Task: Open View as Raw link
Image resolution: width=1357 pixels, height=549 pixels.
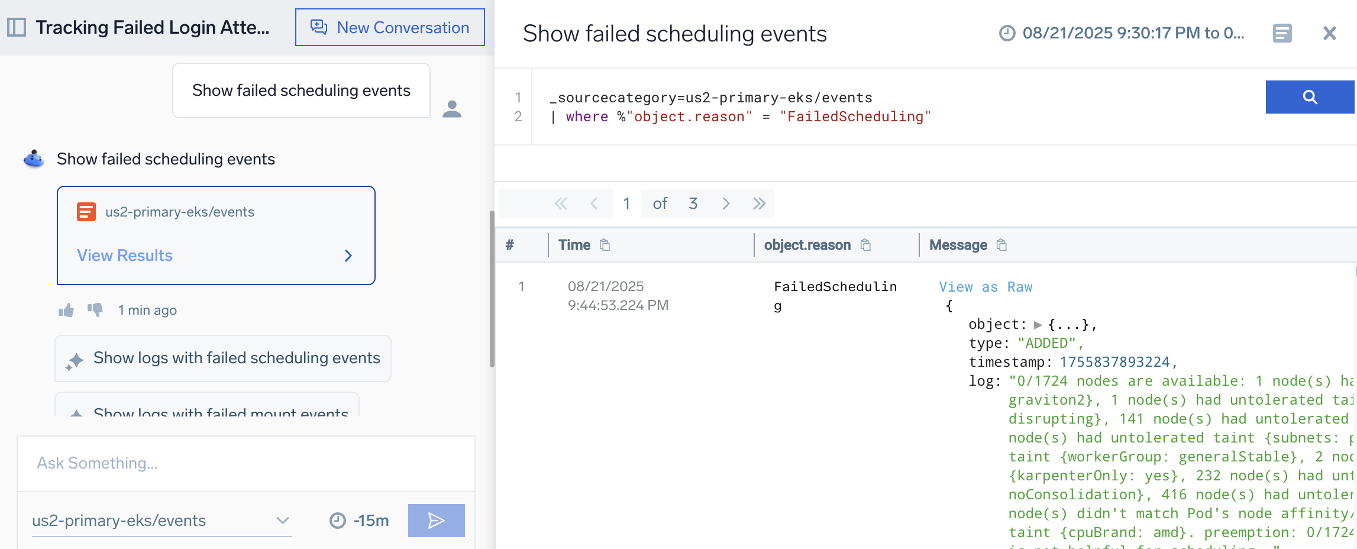Action: click(986, 287)
